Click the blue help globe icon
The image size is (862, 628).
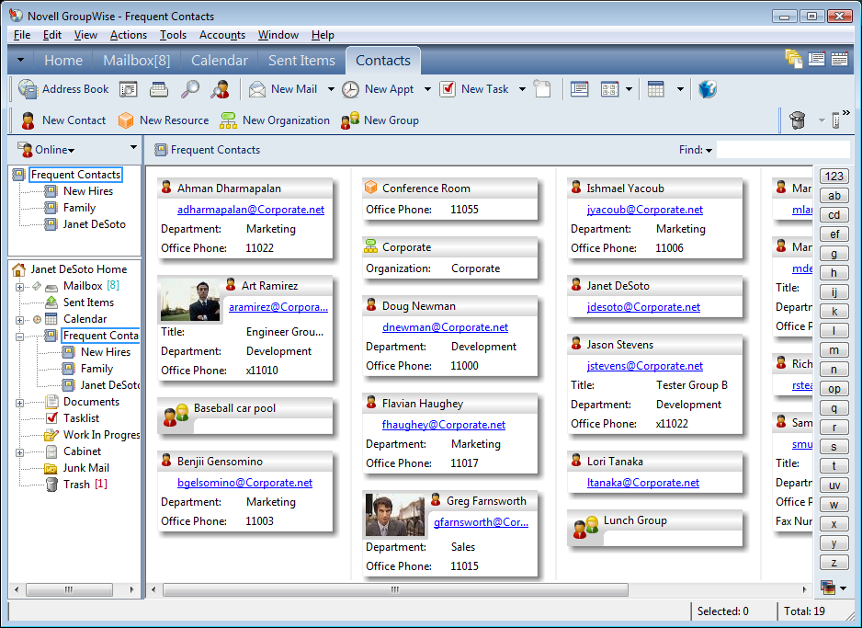[x=707, y=89]
